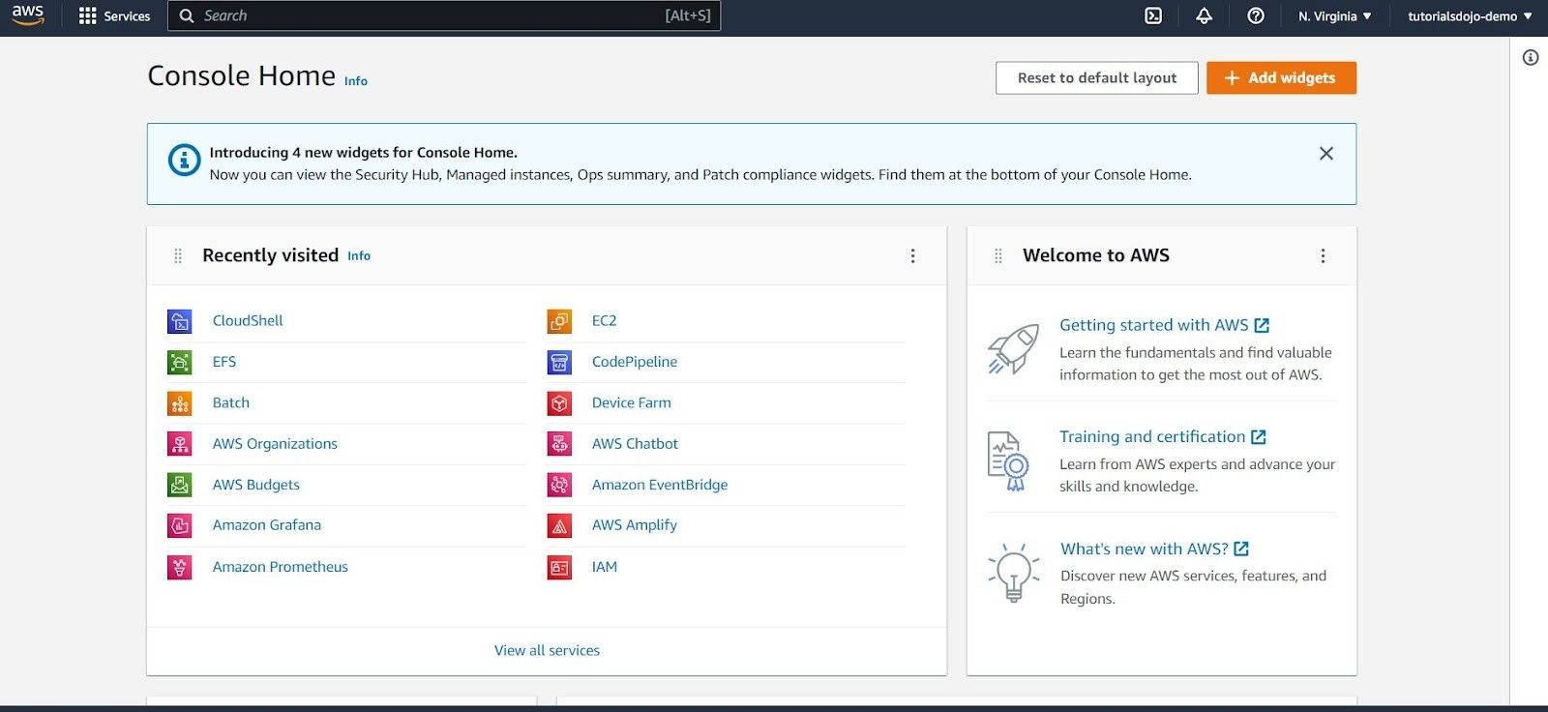Open Recently visited widget options menu
This screenshot has height=712, width=1548.
(x=912, y=256)
